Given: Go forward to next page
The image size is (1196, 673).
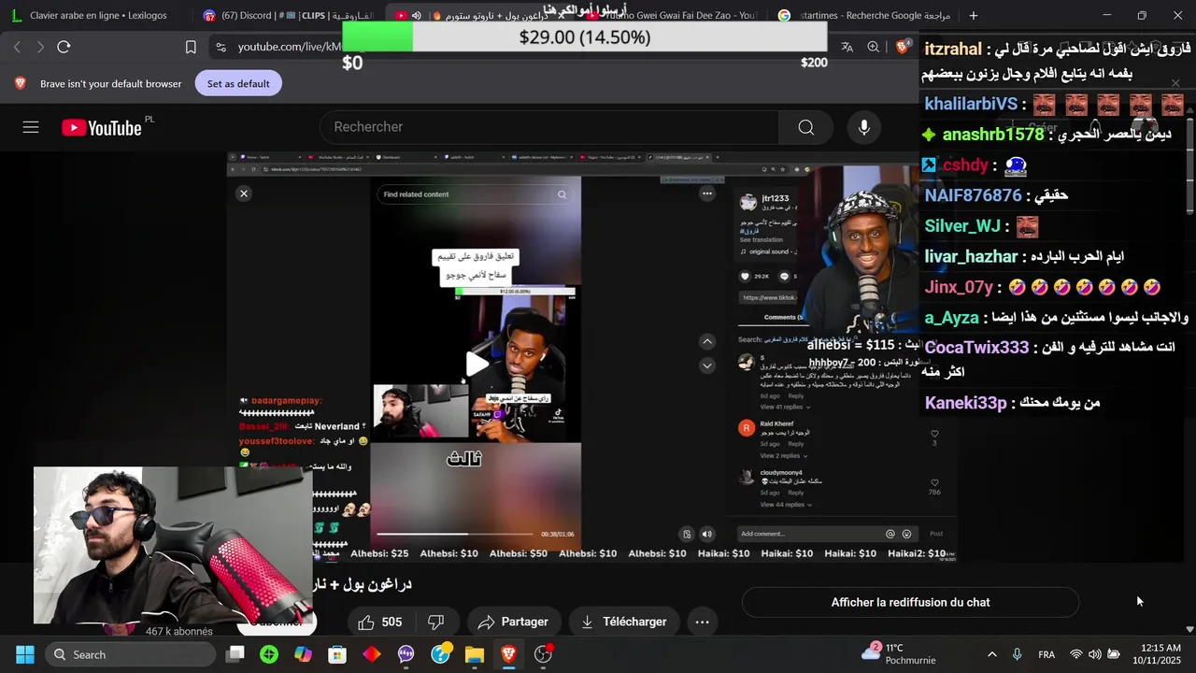Looking at the screenshot, I should (x=38, y=47).
